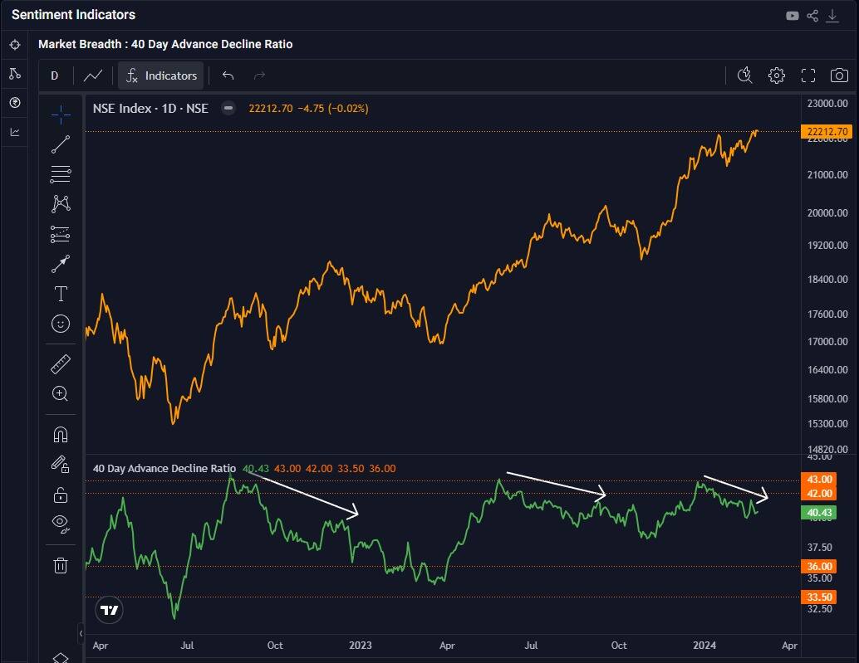
Task: Toggle lock all drawings
Action: (x=61, y=495)
